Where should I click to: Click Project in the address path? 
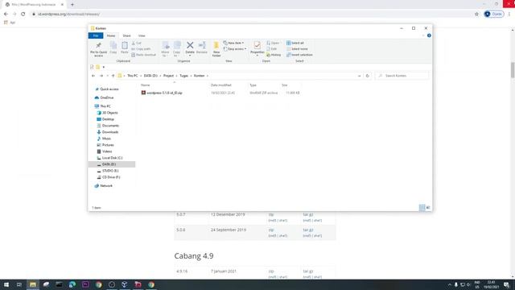168,76
